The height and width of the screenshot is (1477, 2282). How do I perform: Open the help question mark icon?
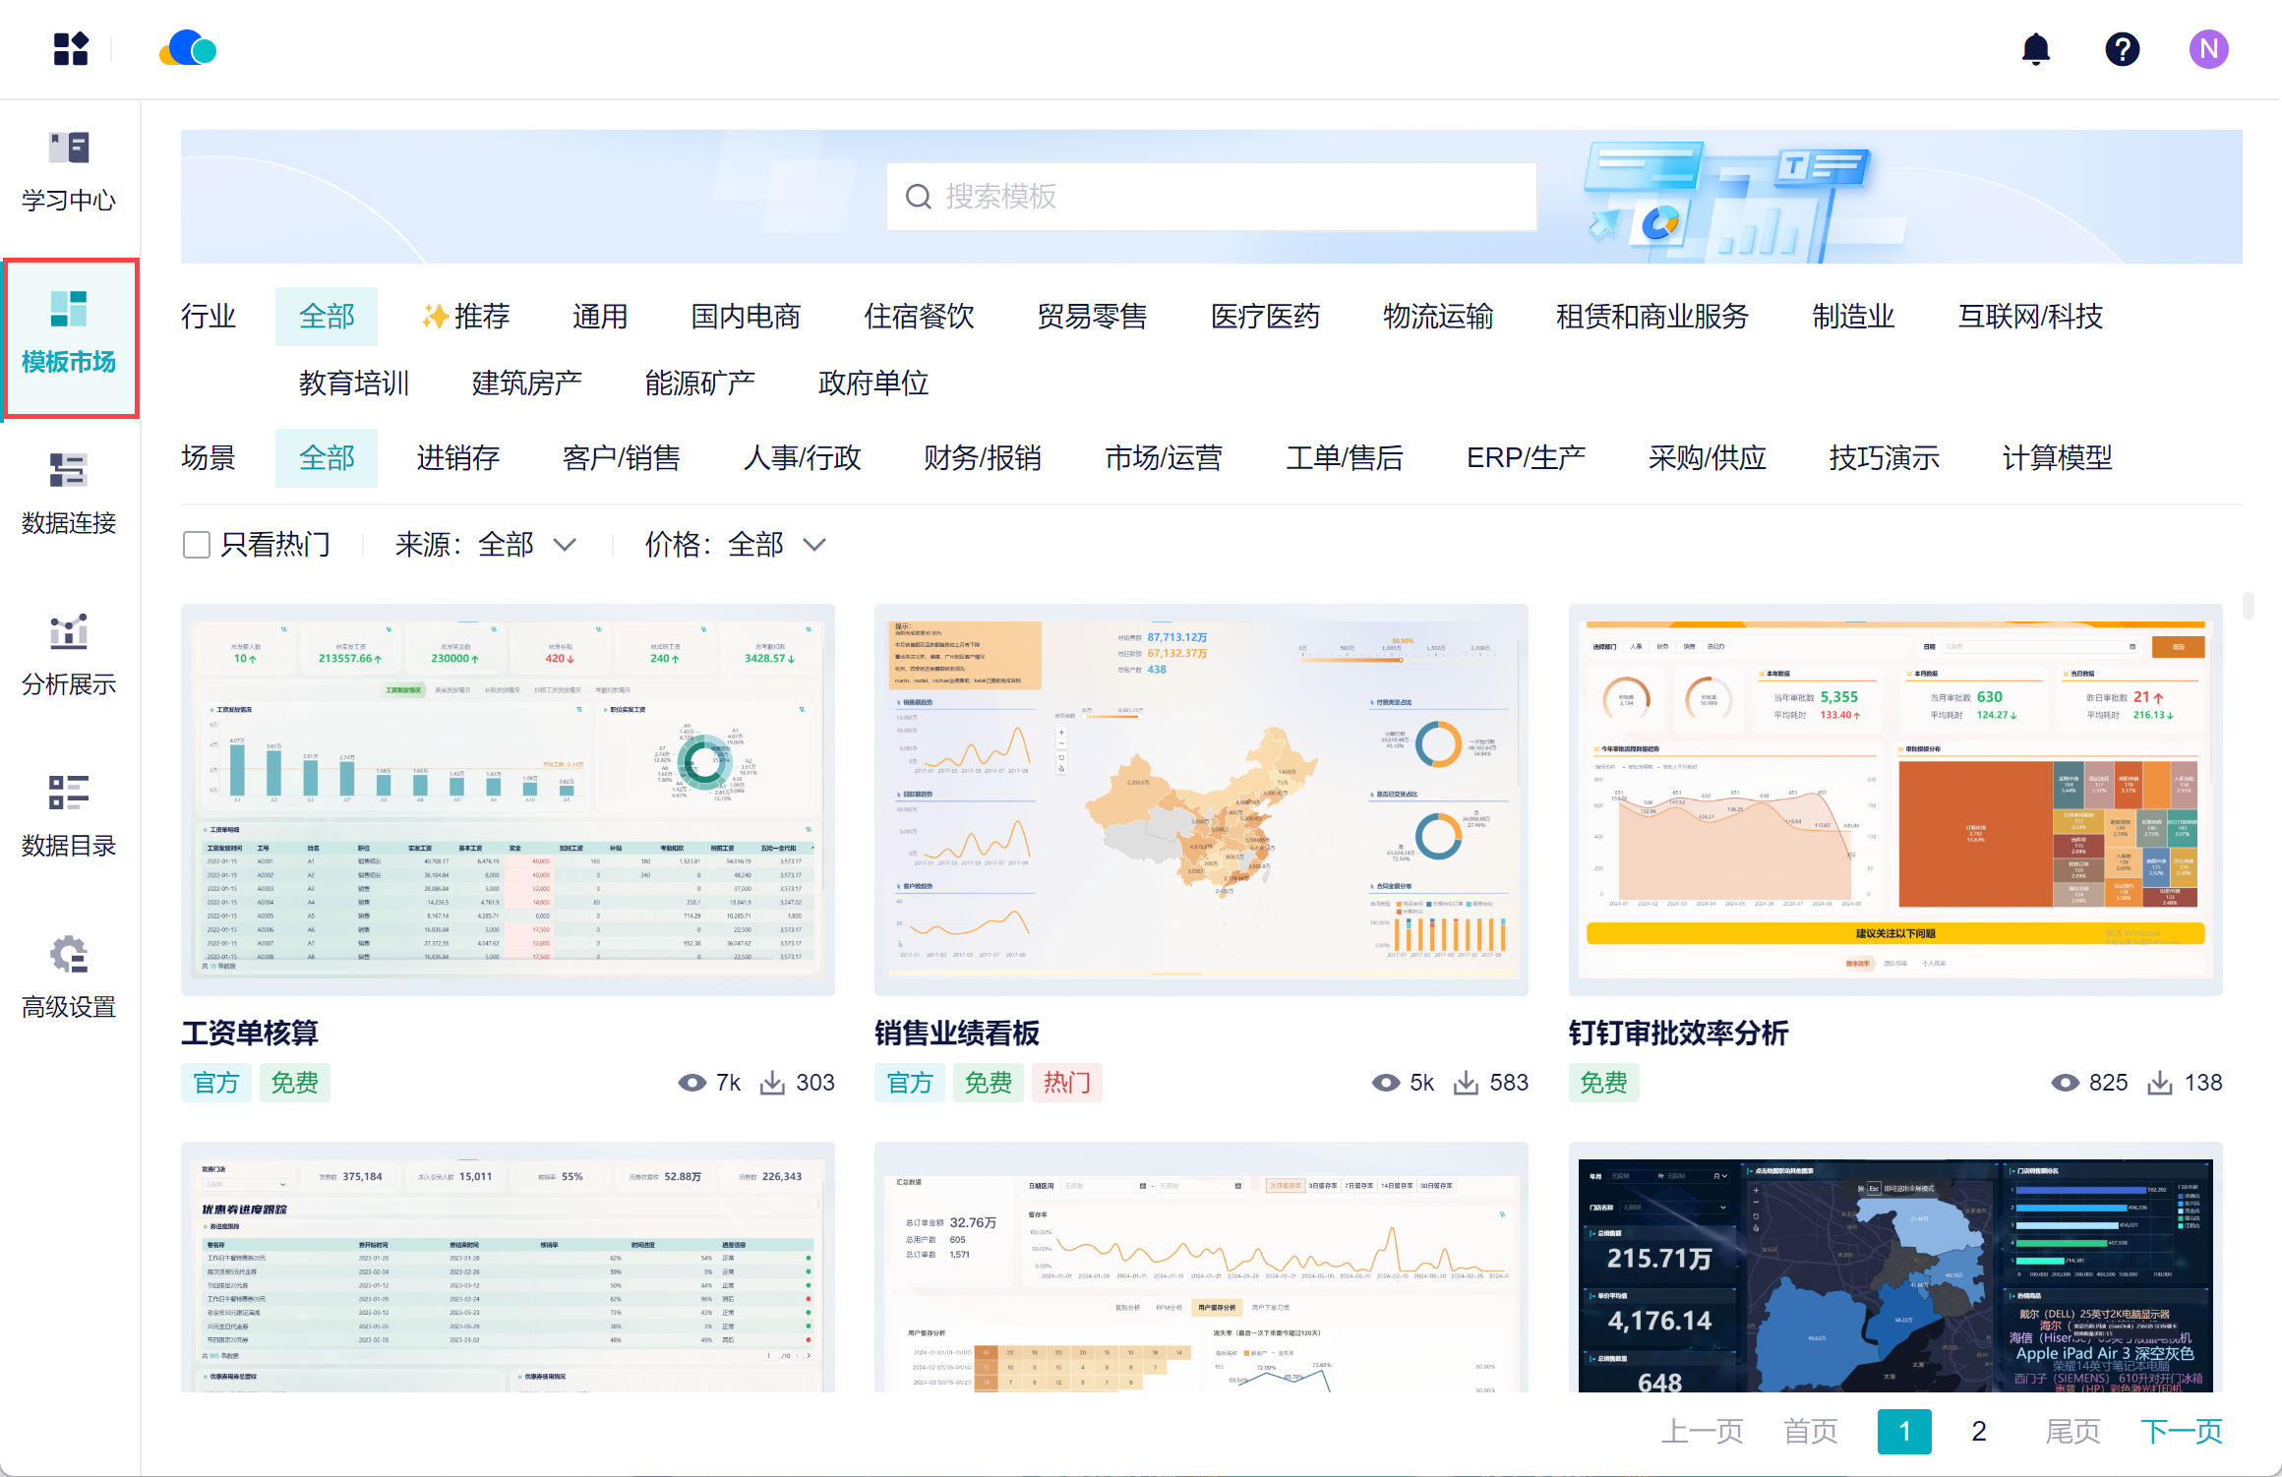2122,48
